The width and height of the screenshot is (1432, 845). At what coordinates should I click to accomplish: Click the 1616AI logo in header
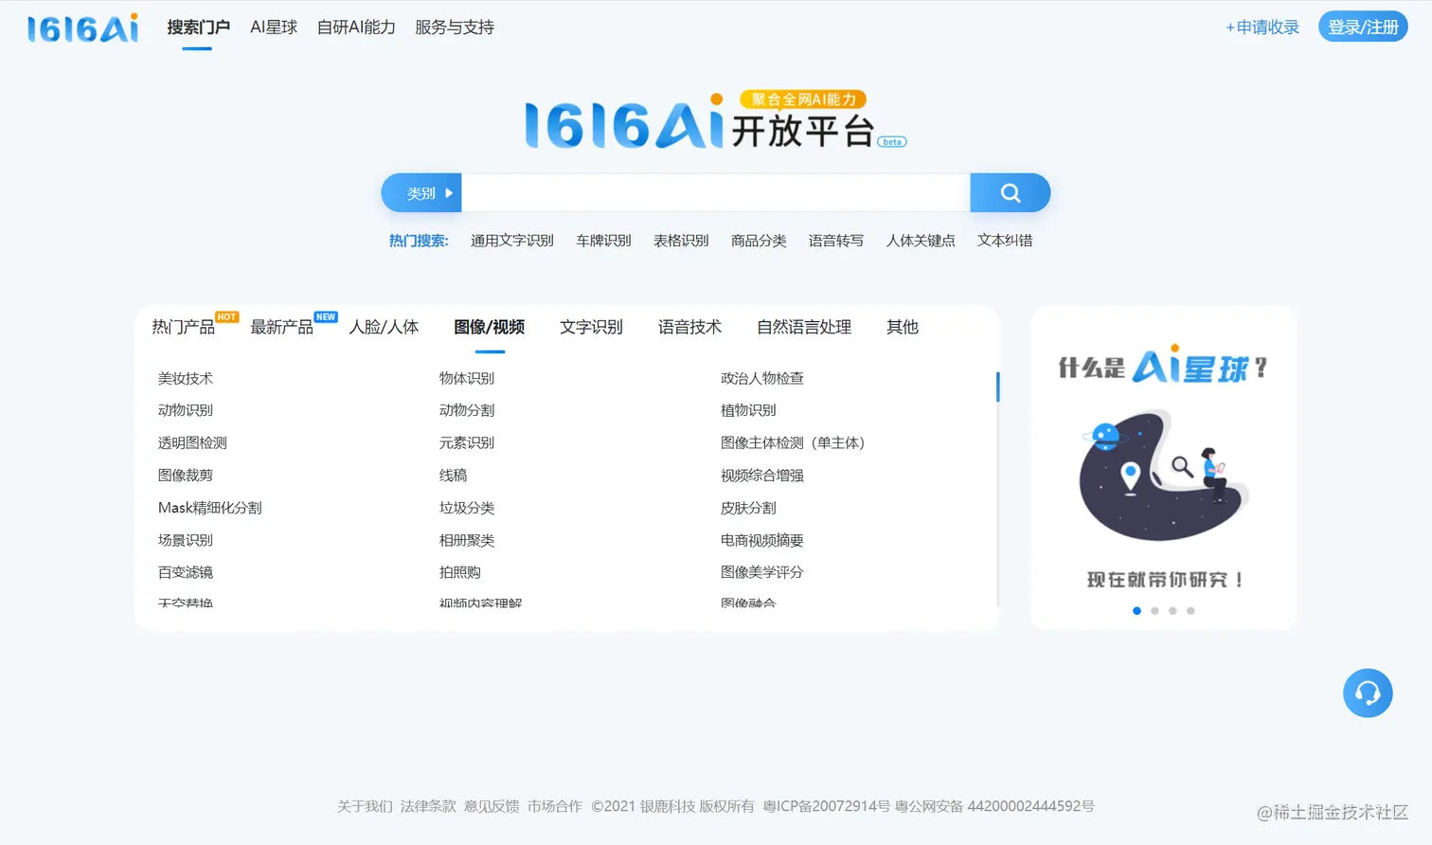pyautogui.click(x=83, y=28)
